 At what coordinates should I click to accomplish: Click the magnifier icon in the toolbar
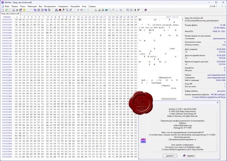110,10
